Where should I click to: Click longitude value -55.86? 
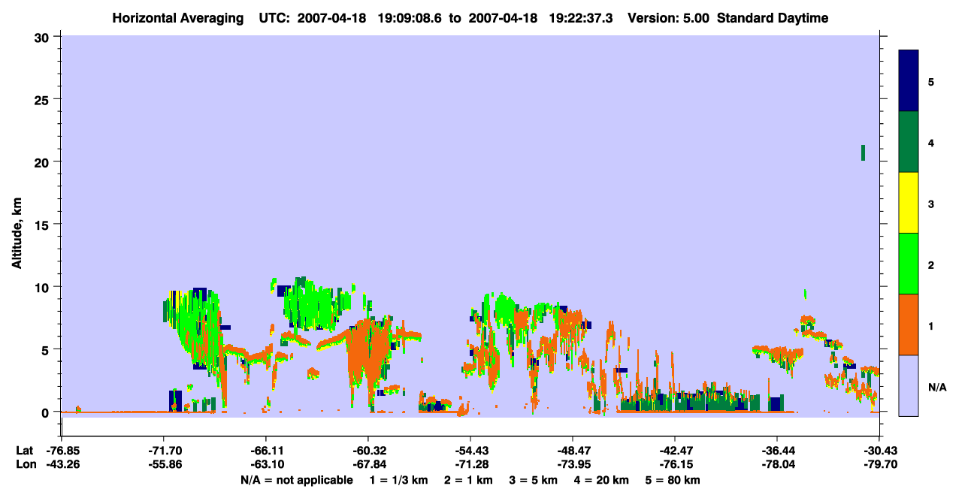(164, 464)
